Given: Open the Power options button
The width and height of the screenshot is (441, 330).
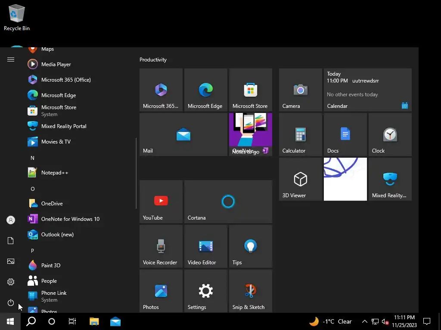Looking at the screenshot, I should click(11, 302).
